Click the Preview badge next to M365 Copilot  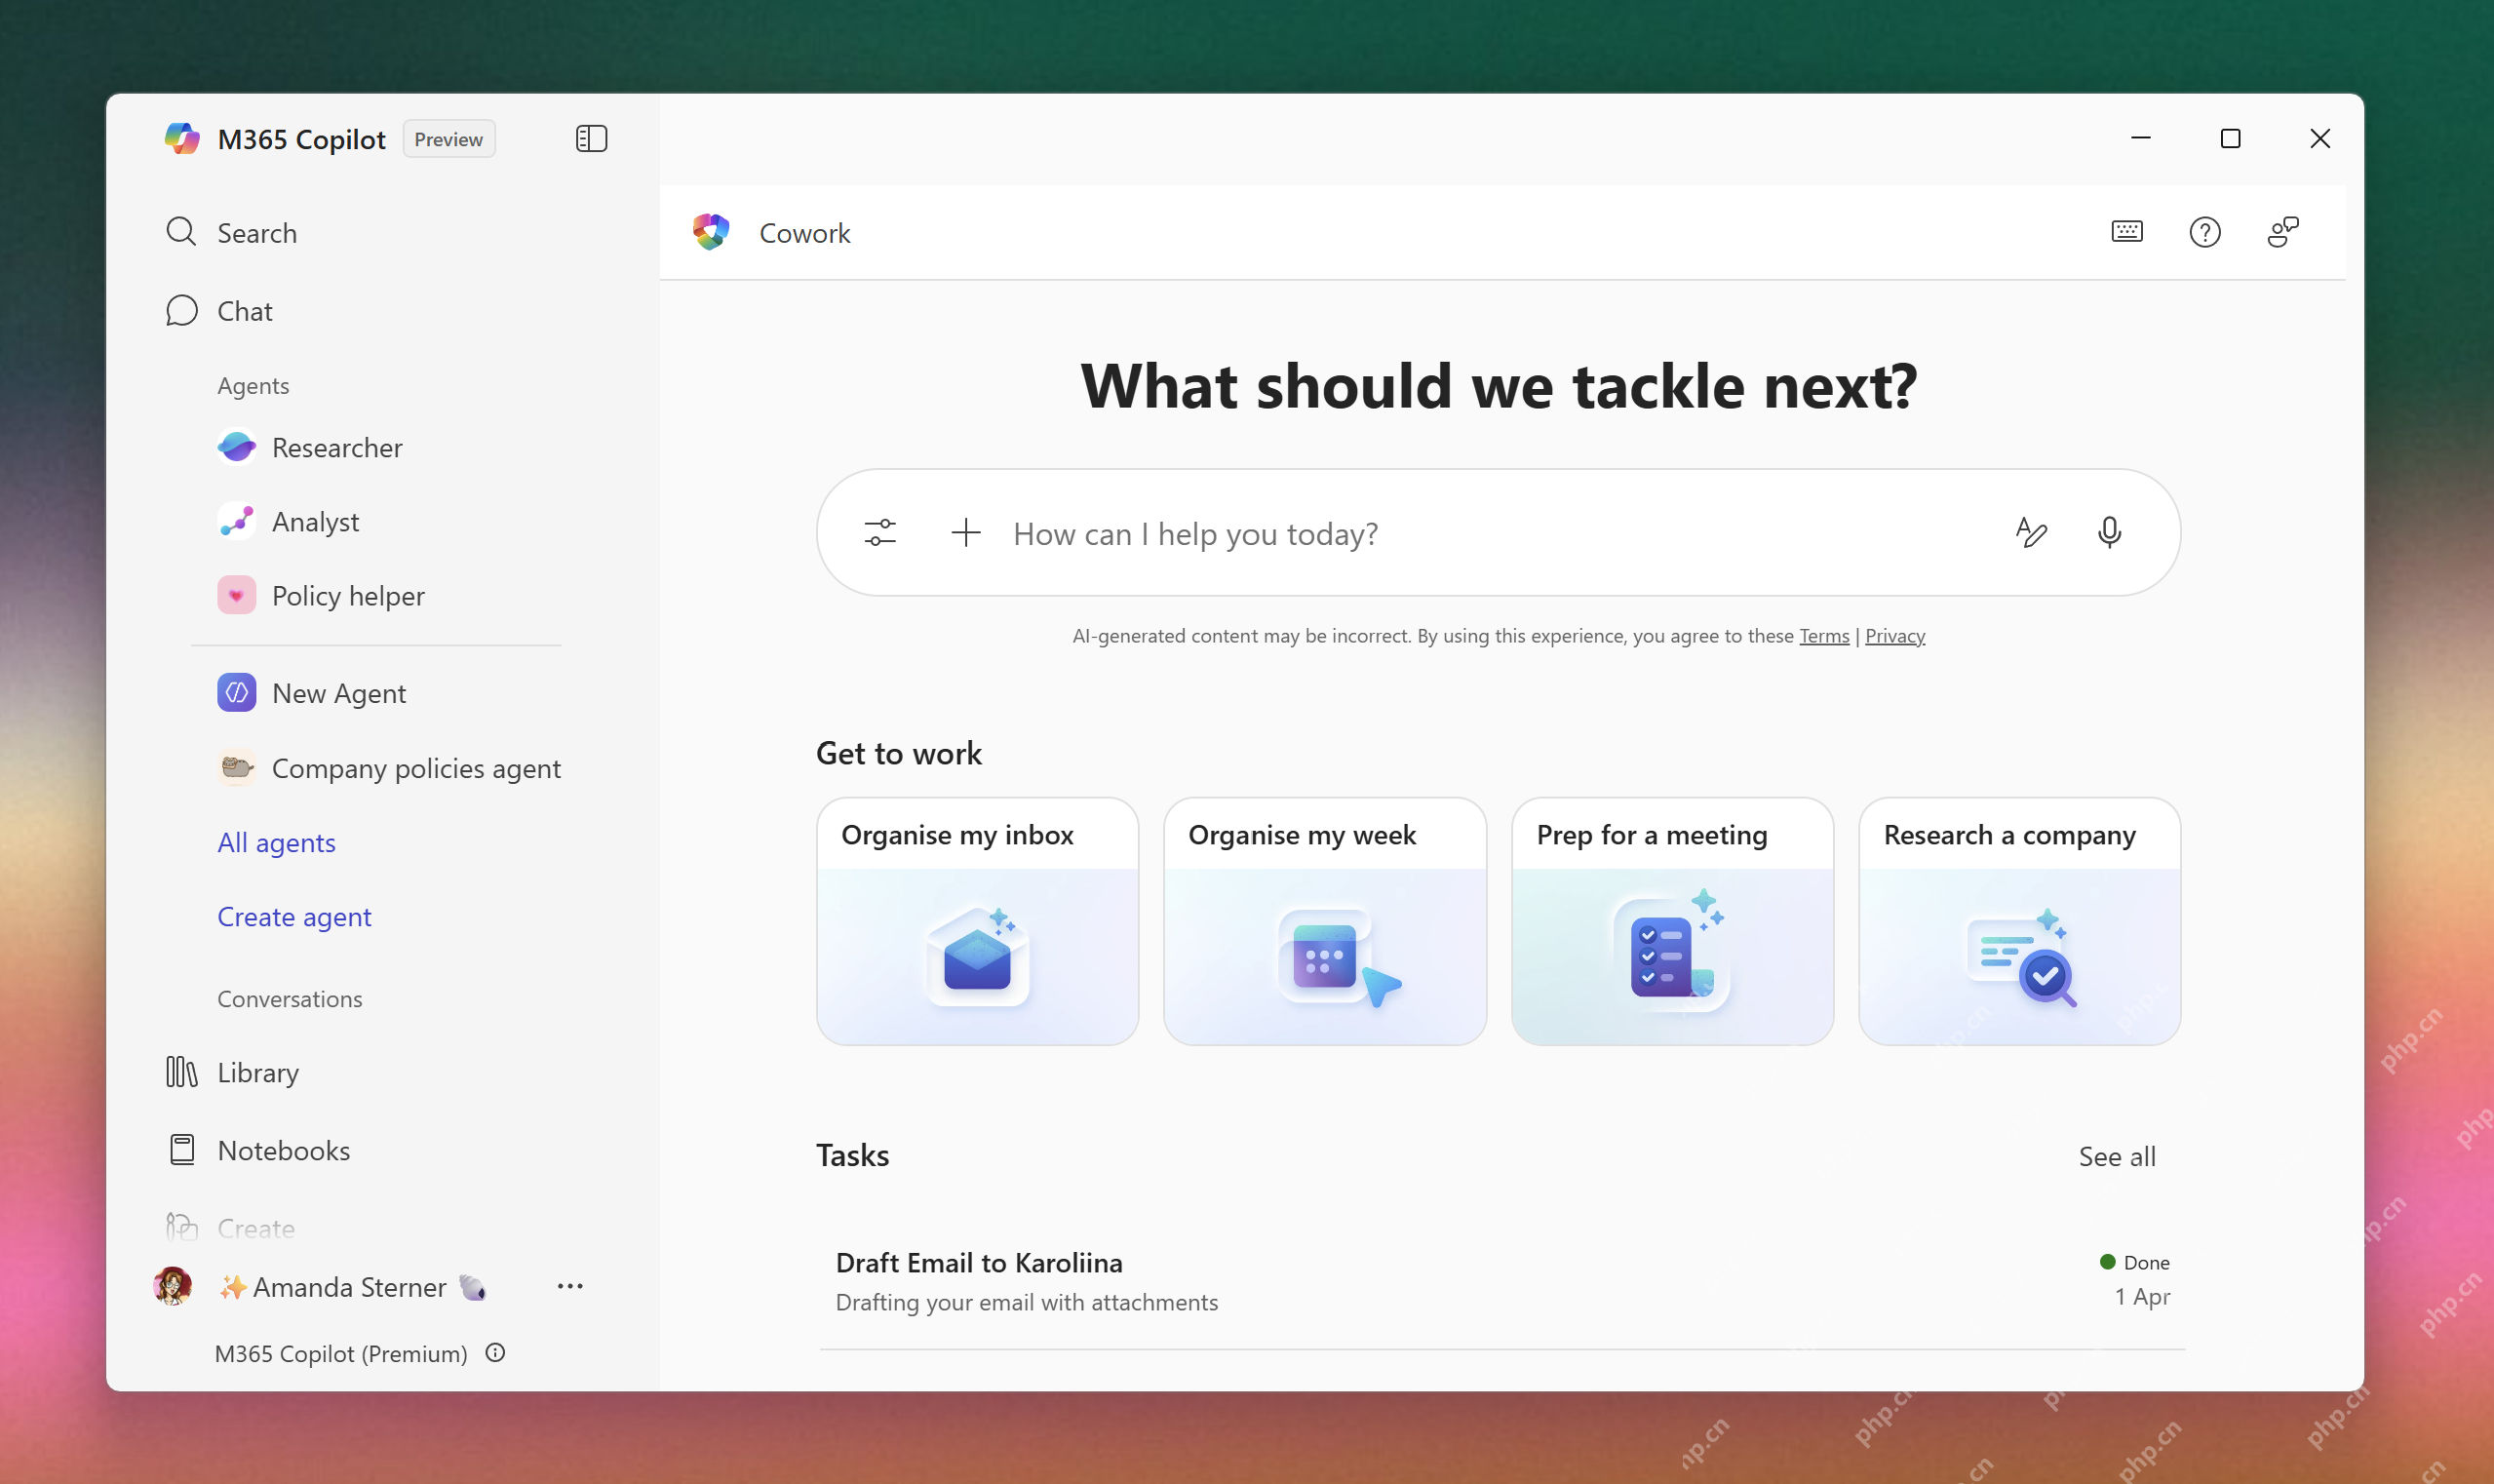pos(448,139)
